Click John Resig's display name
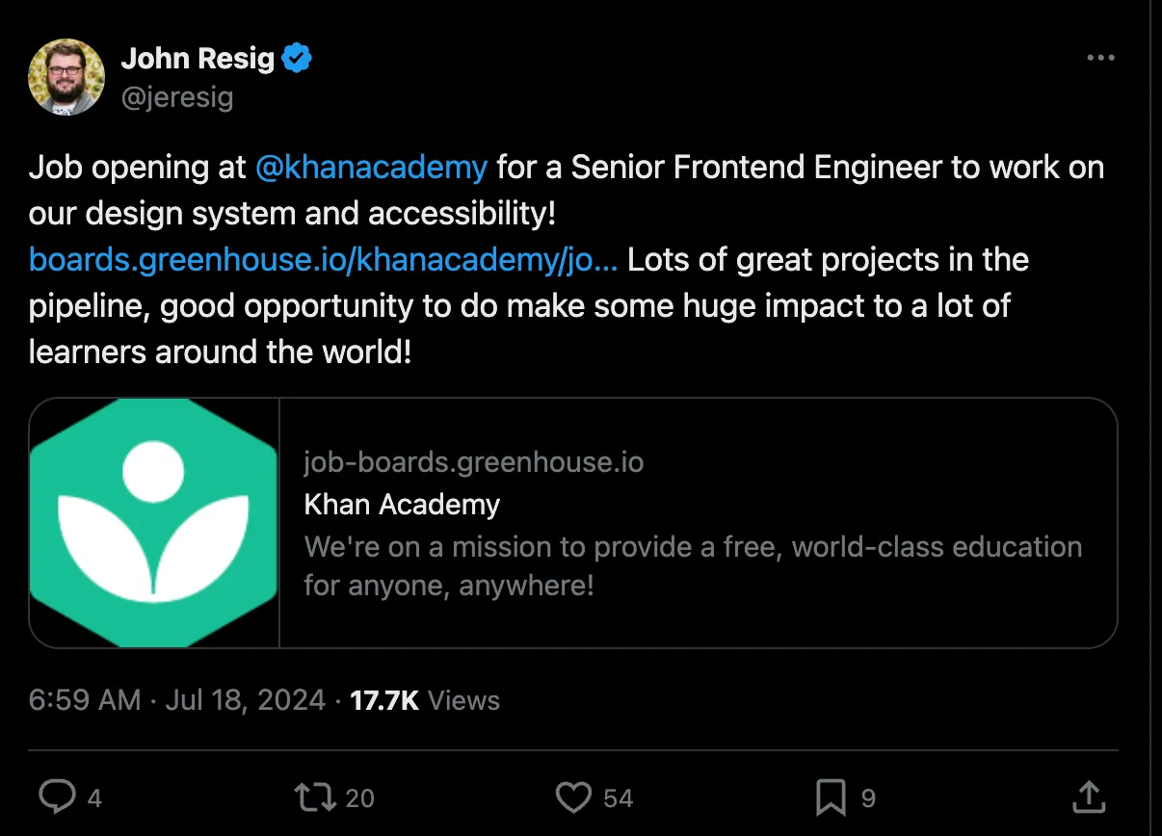1162x836 pixels. (x=197, y=58)
